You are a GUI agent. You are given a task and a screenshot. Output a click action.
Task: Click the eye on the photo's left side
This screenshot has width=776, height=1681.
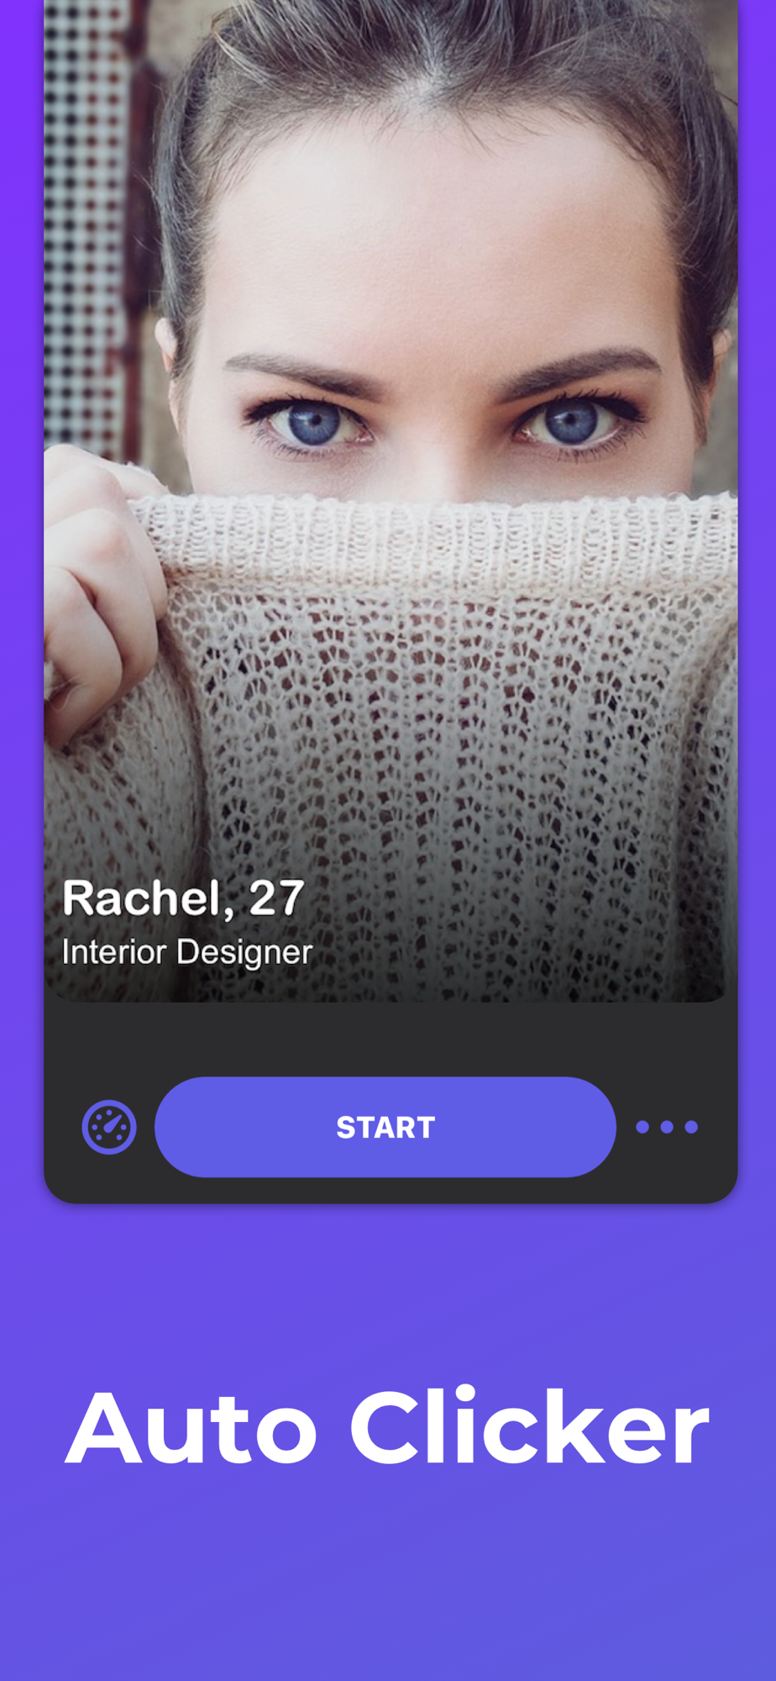(312, 420)
